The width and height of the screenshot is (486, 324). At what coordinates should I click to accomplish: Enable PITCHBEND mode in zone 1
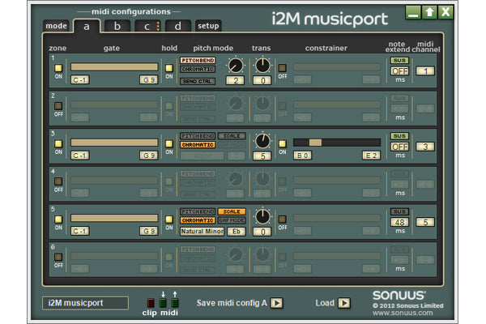click(x=197, y=60)
